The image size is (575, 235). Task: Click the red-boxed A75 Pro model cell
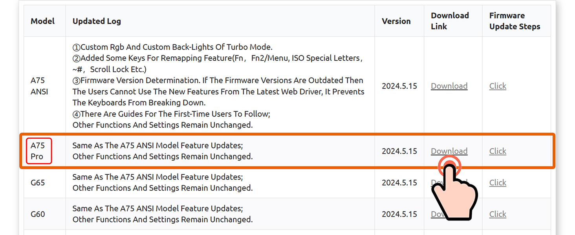tap(38, 151)
